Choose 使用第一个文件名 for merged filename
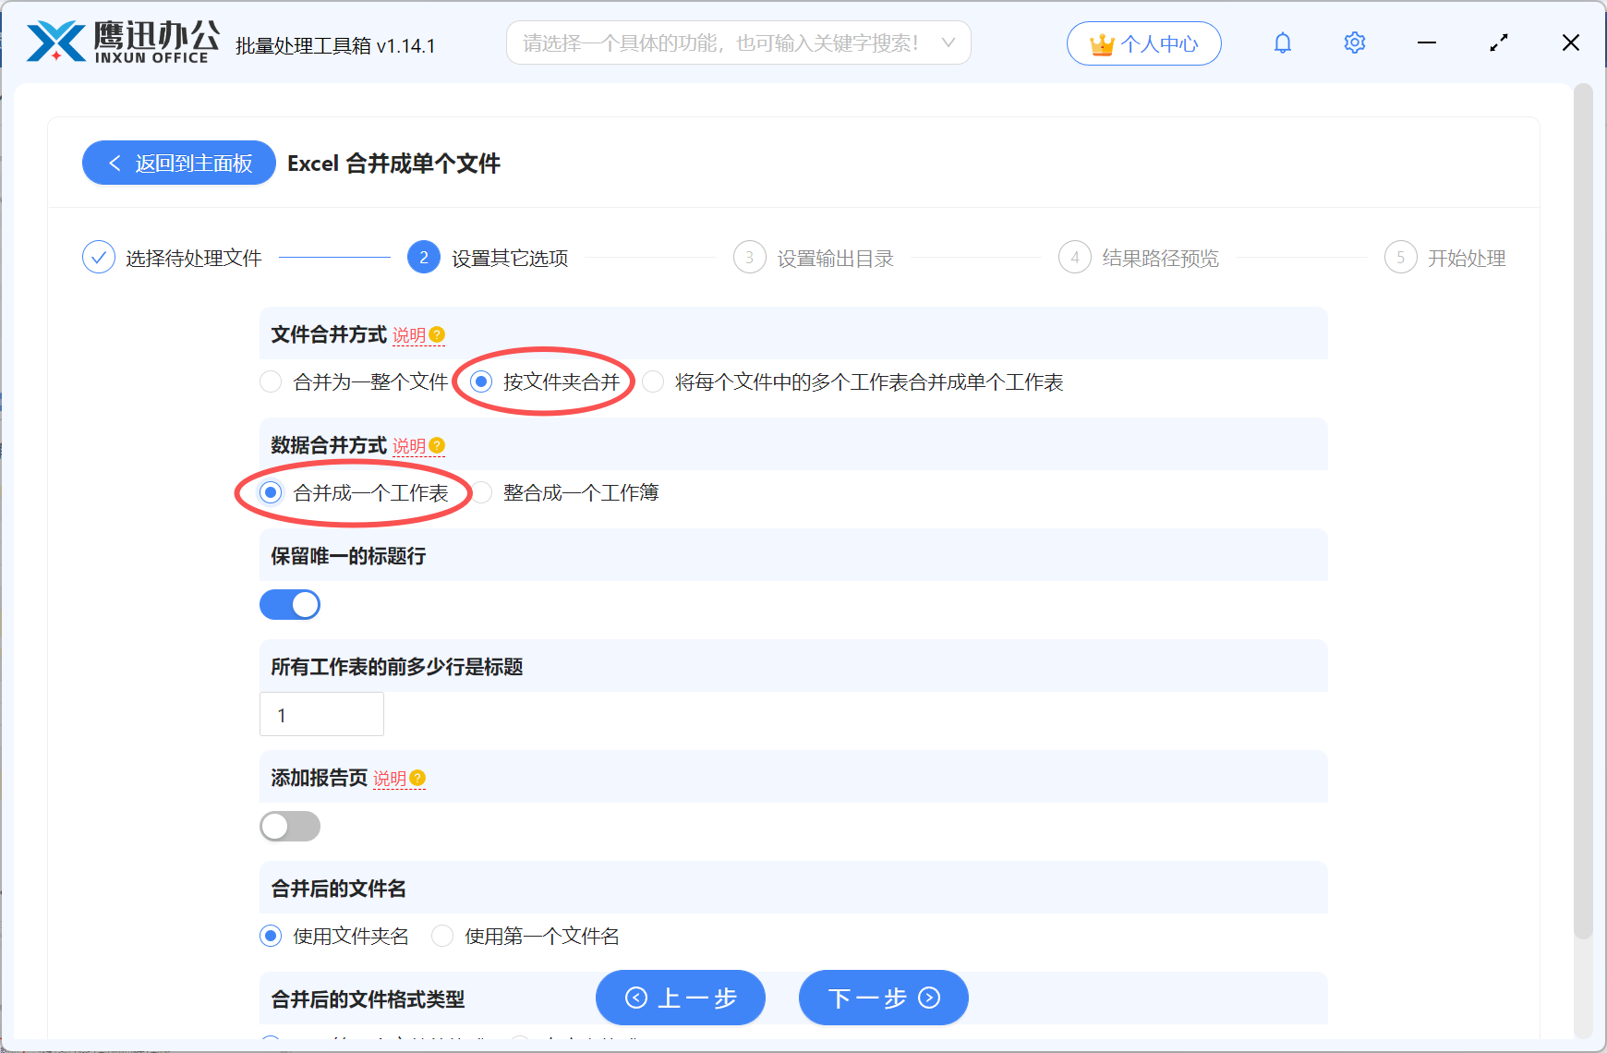 click(442, 936)
